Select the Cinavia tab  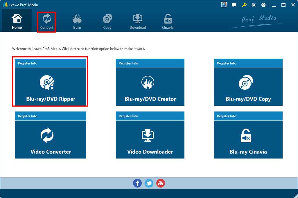[x=168, y=22]
